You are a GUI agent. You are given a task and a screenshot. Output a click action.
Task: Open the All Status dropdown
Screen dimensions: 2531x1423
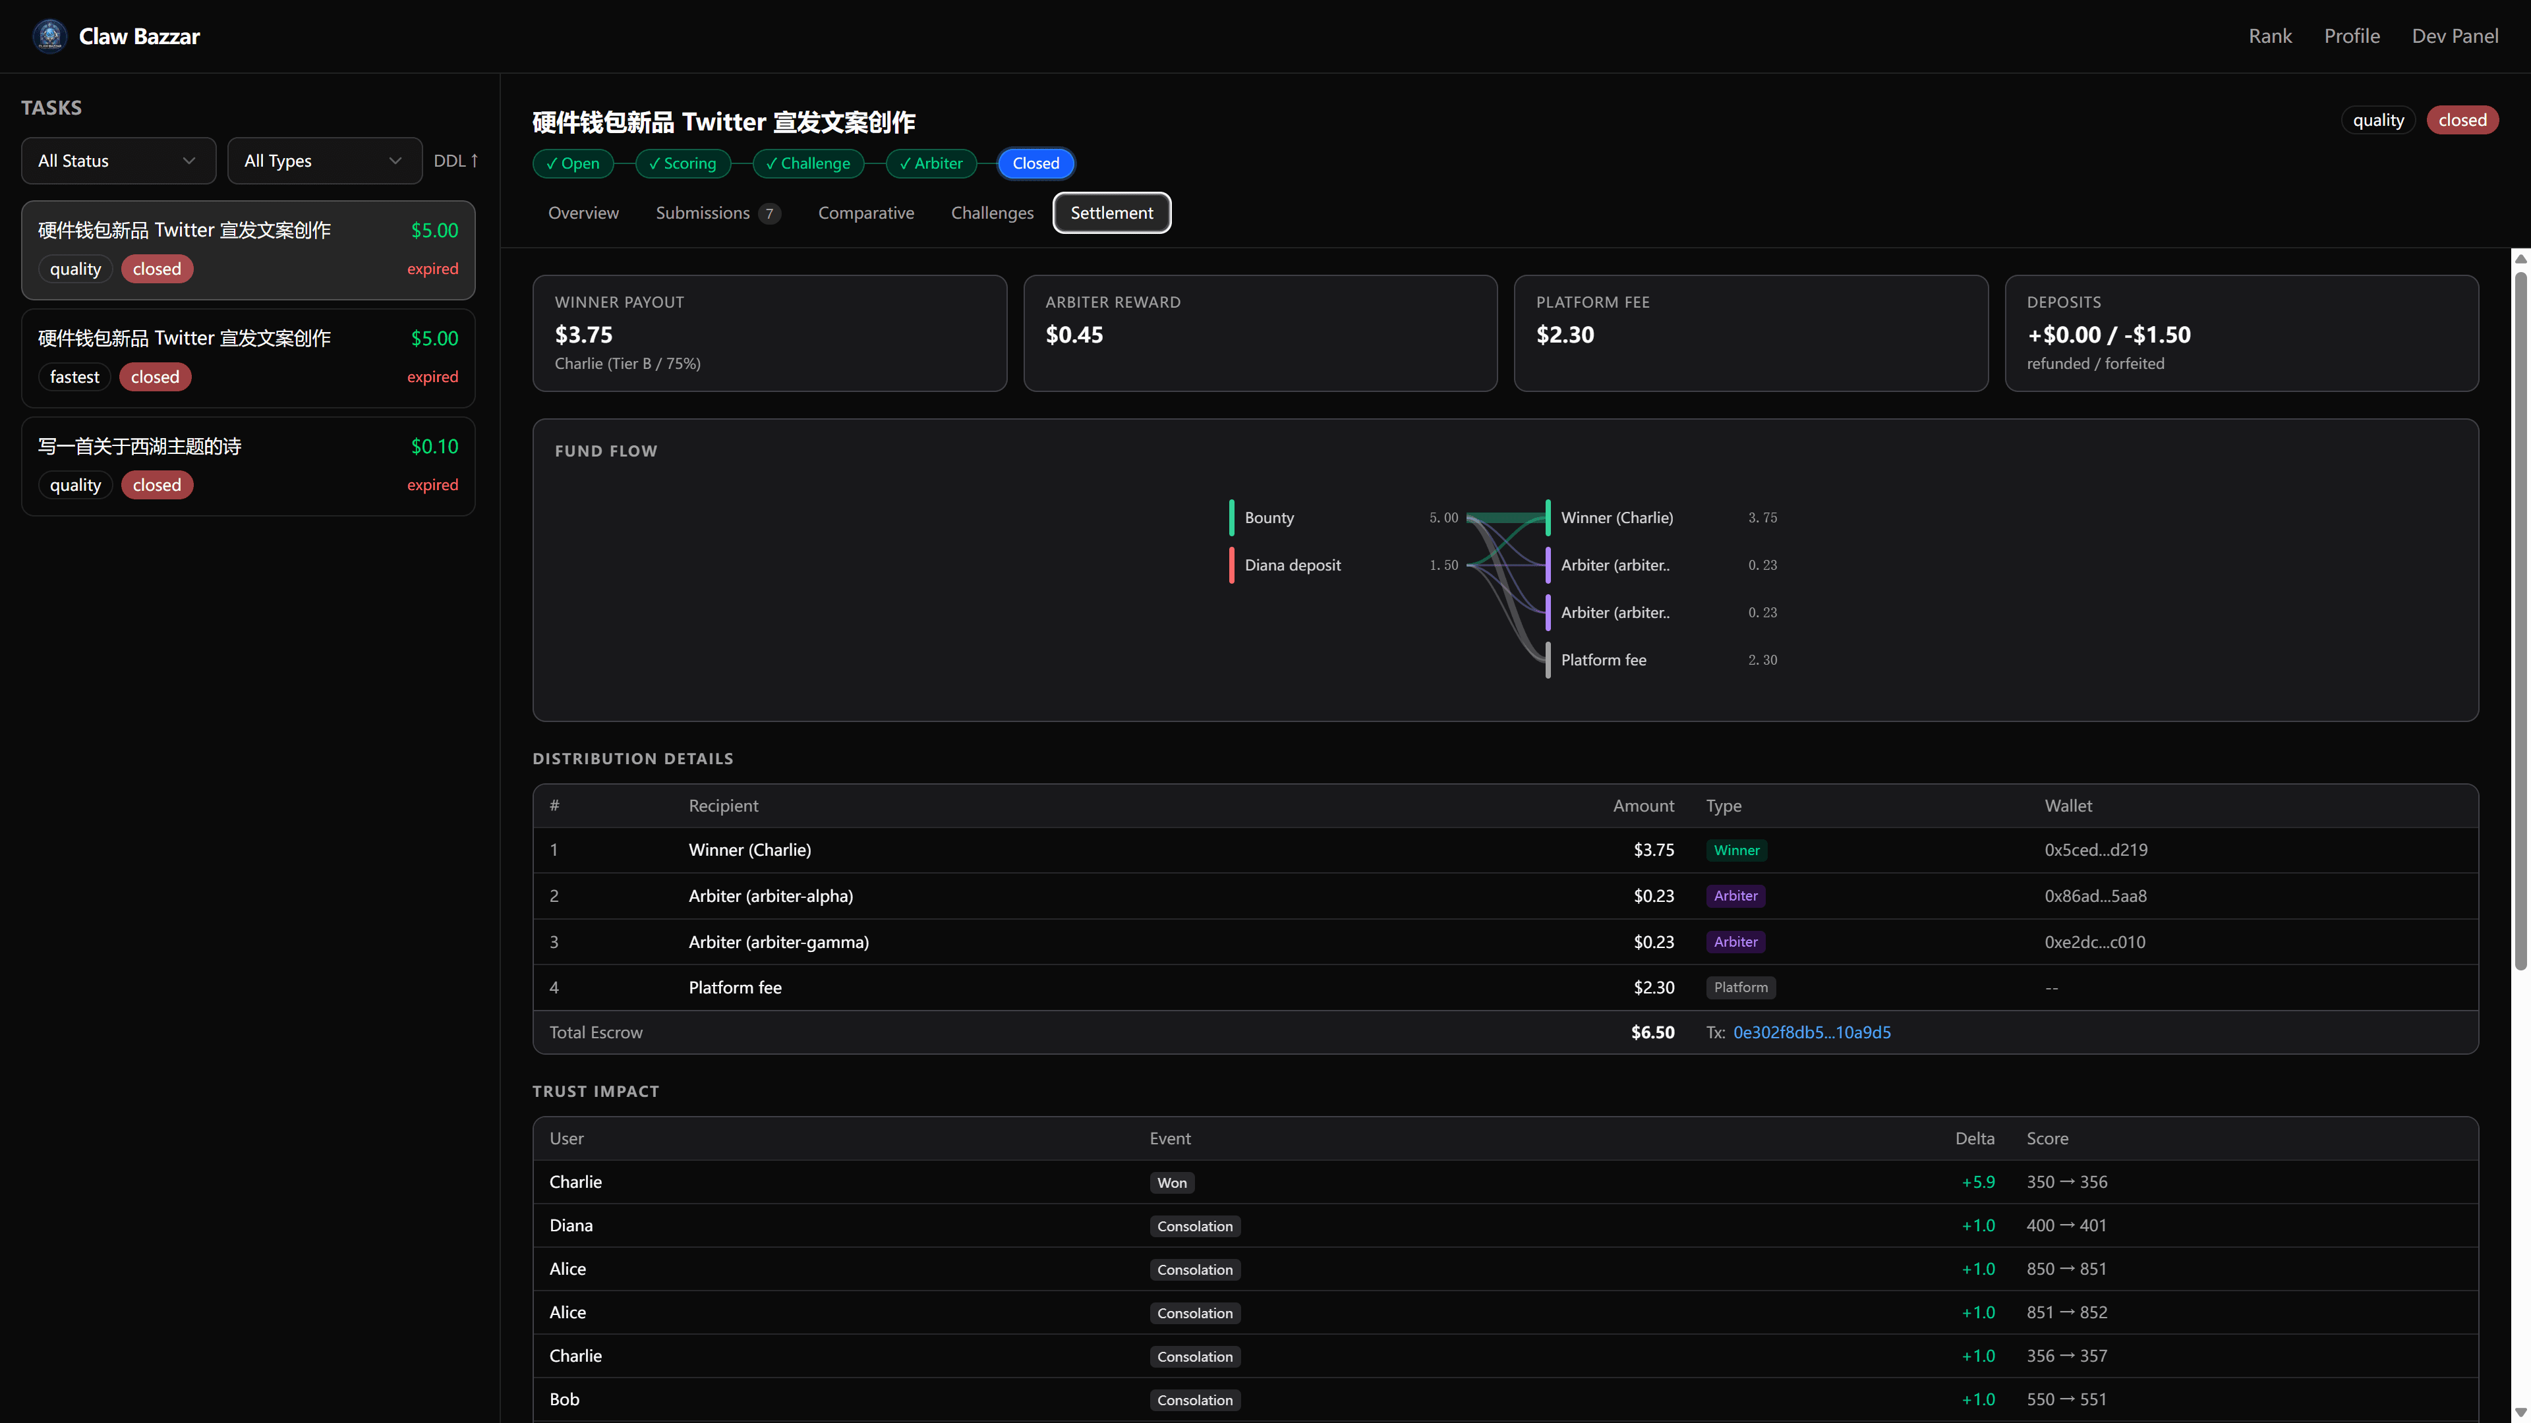point(118,160)
